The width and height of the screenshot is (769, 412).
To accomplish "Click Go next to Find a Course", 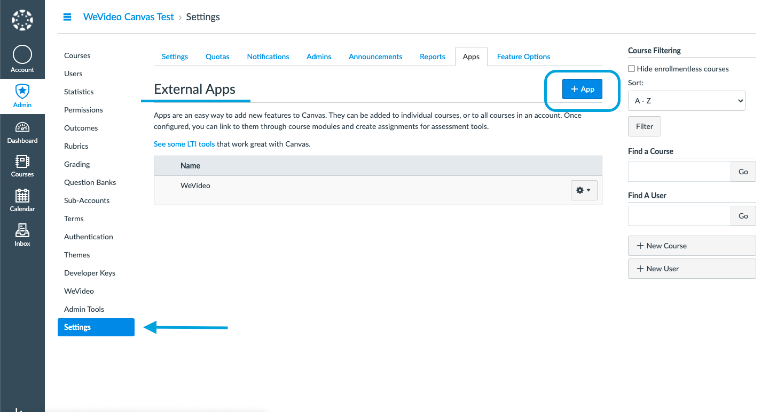I will [743, 172].
